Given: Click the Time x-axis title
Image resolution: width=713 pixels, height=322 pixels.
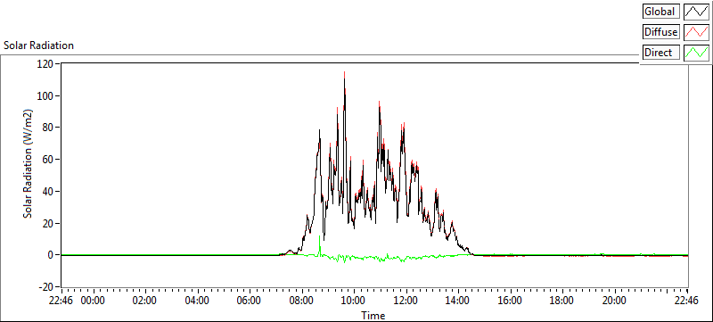Looking at the screenshot, I should (x=373, y=315).
